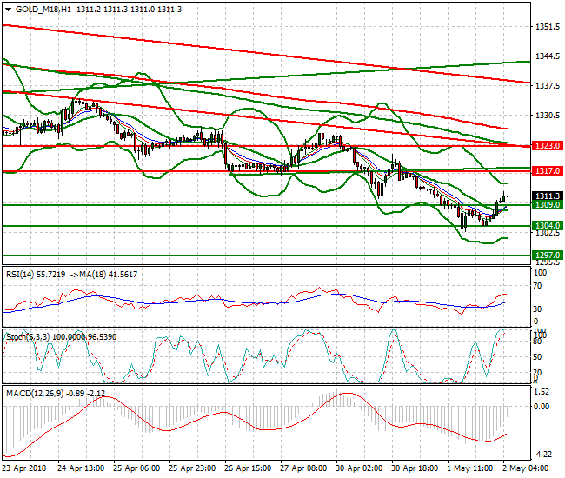Click the 2 May 04:00 time label
Image resolution: width=565 pixels, height=478 pixels.
pyautogui.click(x=525, y=468)
